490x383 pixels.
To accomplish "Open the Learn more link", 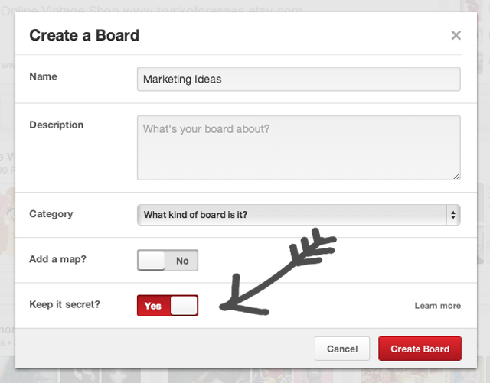I will (437, 306).
